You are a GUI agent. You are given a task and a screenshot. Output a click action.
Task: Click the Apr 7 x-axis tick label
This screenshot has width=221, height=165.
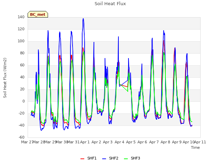point(154,142)
